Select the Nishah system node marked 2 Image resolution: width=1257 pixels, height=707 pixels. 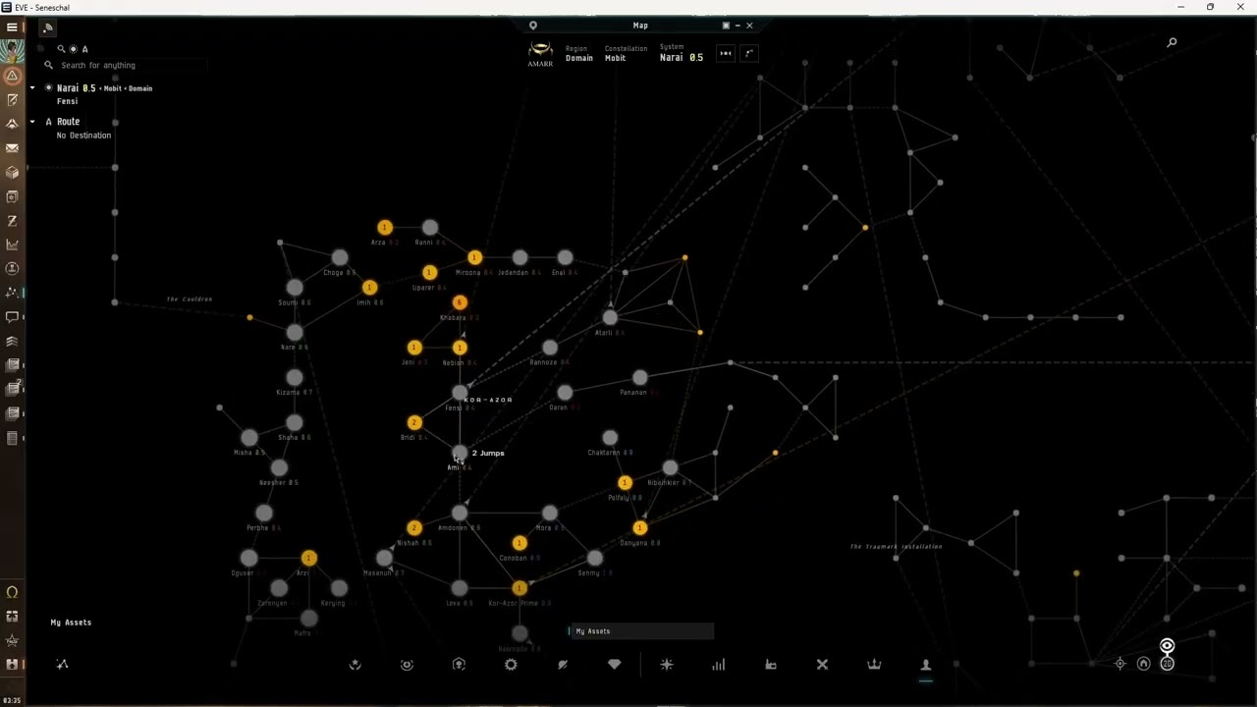(x=414, y=527)
